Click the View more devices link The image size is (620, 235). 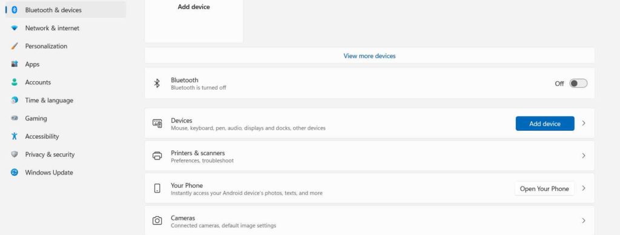[369, 56]
